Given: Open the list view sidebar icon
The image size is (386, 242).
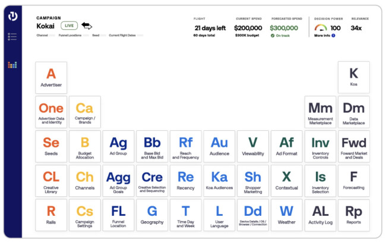Looking at the screenshot, I should coord(12,36).
